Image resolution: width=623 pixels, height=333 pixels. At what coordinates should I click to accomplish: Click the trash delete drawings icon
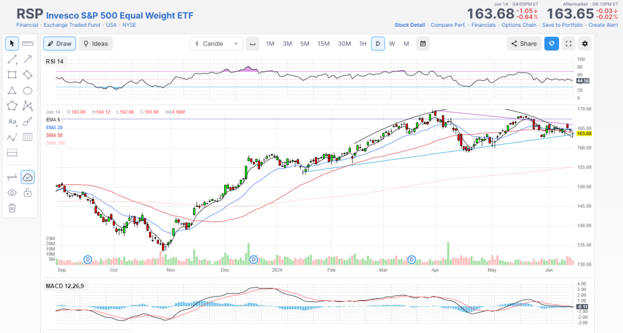tap(12, 208)
